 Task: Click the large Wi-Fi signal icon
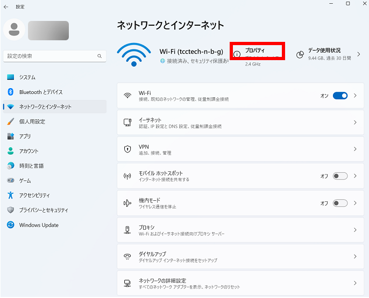(133, 54)
